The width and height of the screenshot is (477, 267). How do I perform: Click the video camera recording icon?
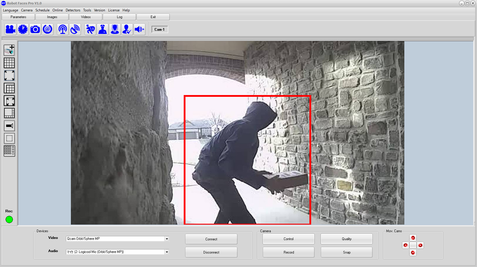(11, 29)
